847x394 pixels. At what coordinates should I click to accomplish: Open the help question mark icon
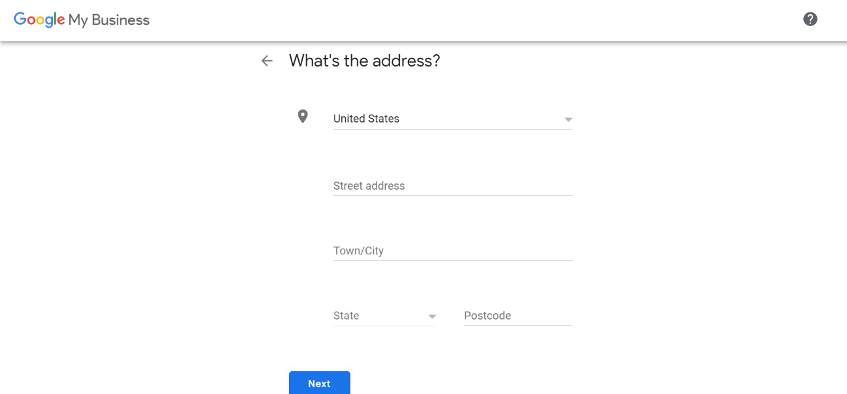(810, 19)
